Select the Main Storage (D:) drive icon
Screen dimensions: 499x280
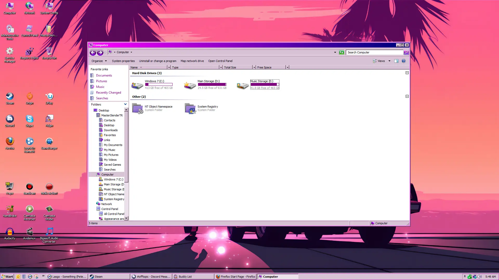(190, 85)
